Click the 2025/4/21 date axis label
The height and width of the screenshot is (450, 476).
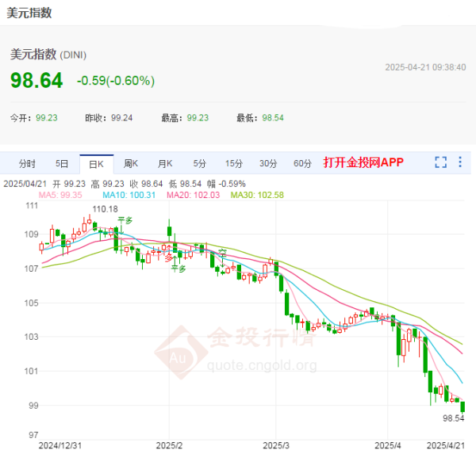pyautogui.click(x=446, y=445)
